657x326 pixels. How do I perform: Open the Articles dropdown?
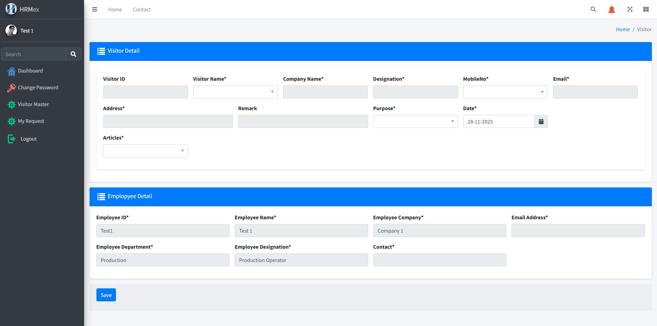tap(145, 151)
